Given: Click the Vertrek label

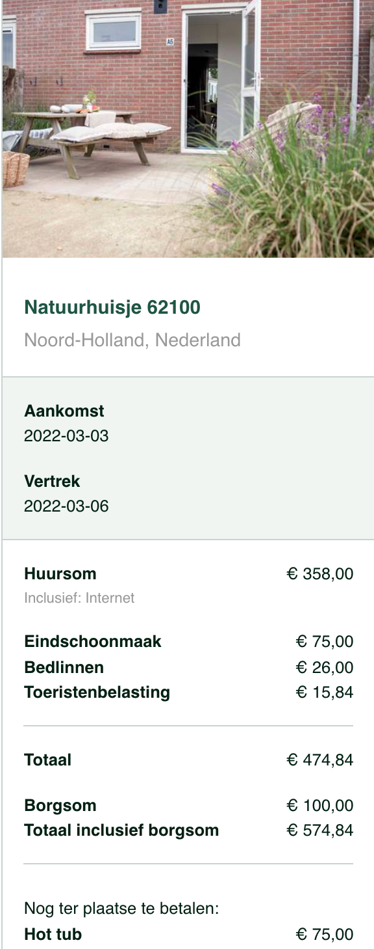Looking at the screenshot, I should coord(52,481).
